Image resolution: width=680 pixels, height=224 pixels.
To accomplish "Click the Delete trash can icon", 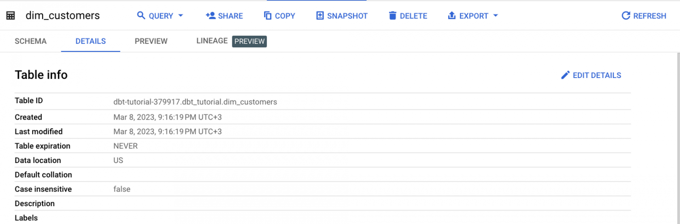I will point(392,16).
